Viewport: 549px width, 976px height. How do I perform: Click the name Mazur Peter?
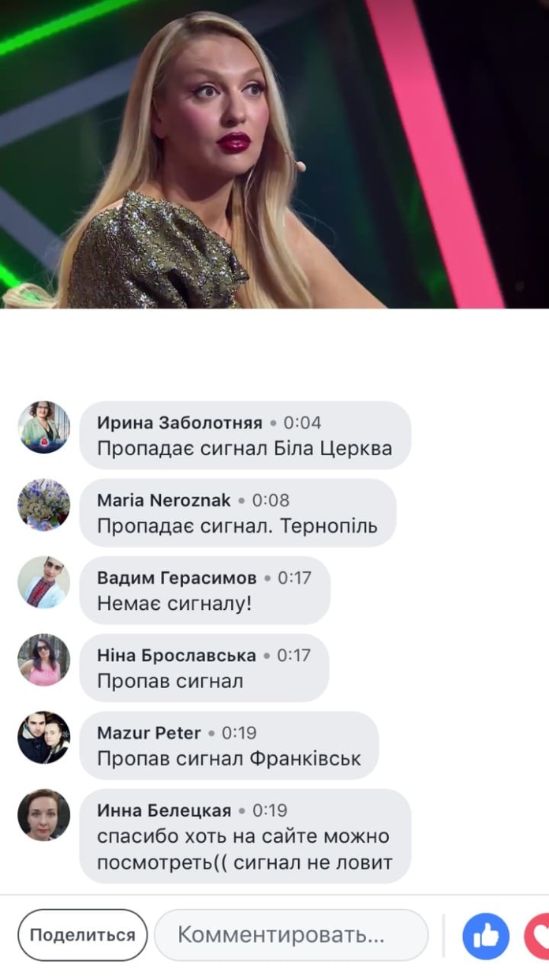(x=149, y=733)
